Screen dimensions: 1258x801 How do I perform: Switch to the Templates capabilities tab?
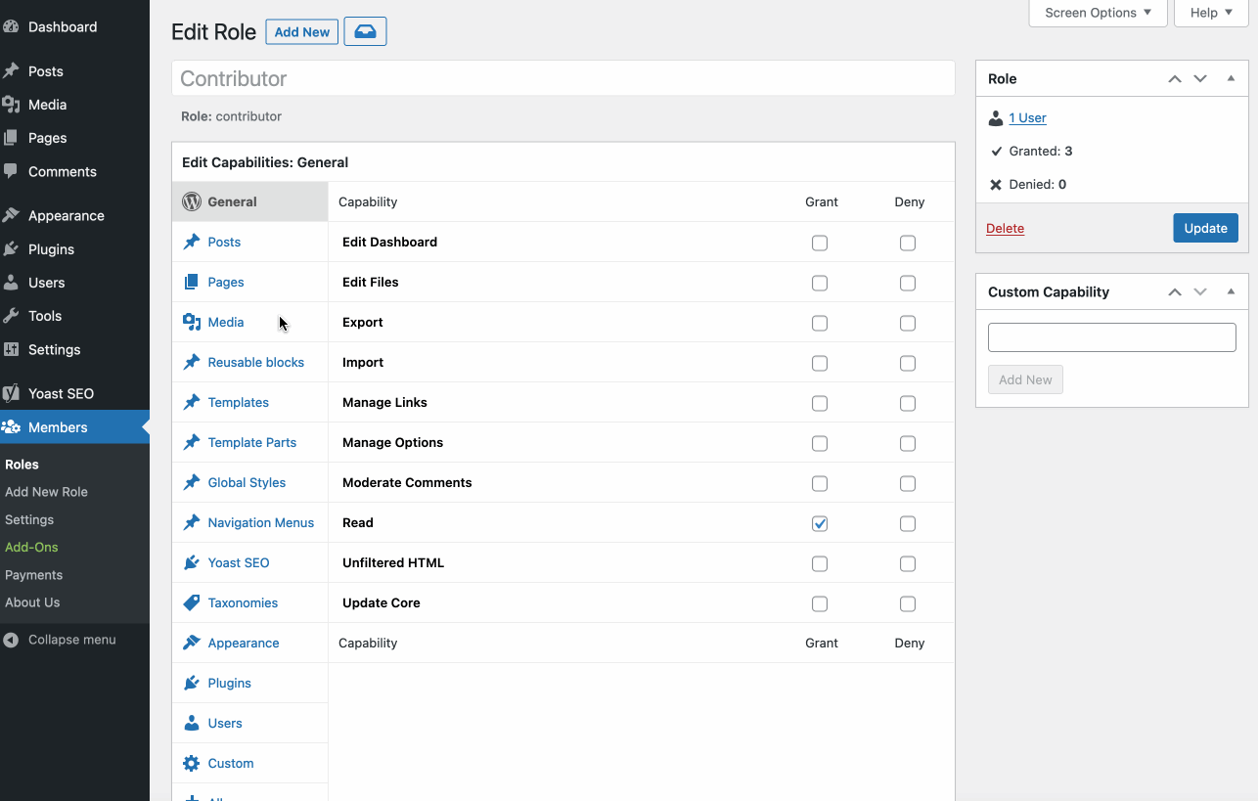click(250, 402)
